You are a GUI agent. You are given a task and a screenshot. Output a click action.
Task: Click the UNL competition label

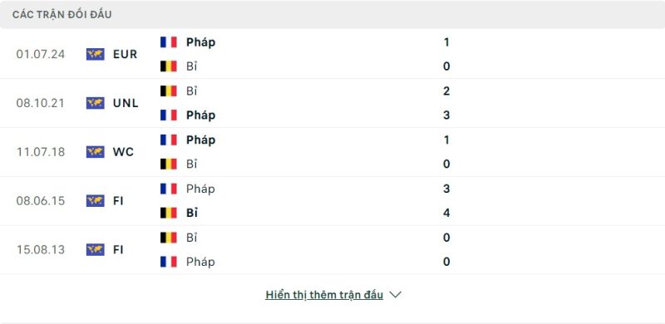126,103
